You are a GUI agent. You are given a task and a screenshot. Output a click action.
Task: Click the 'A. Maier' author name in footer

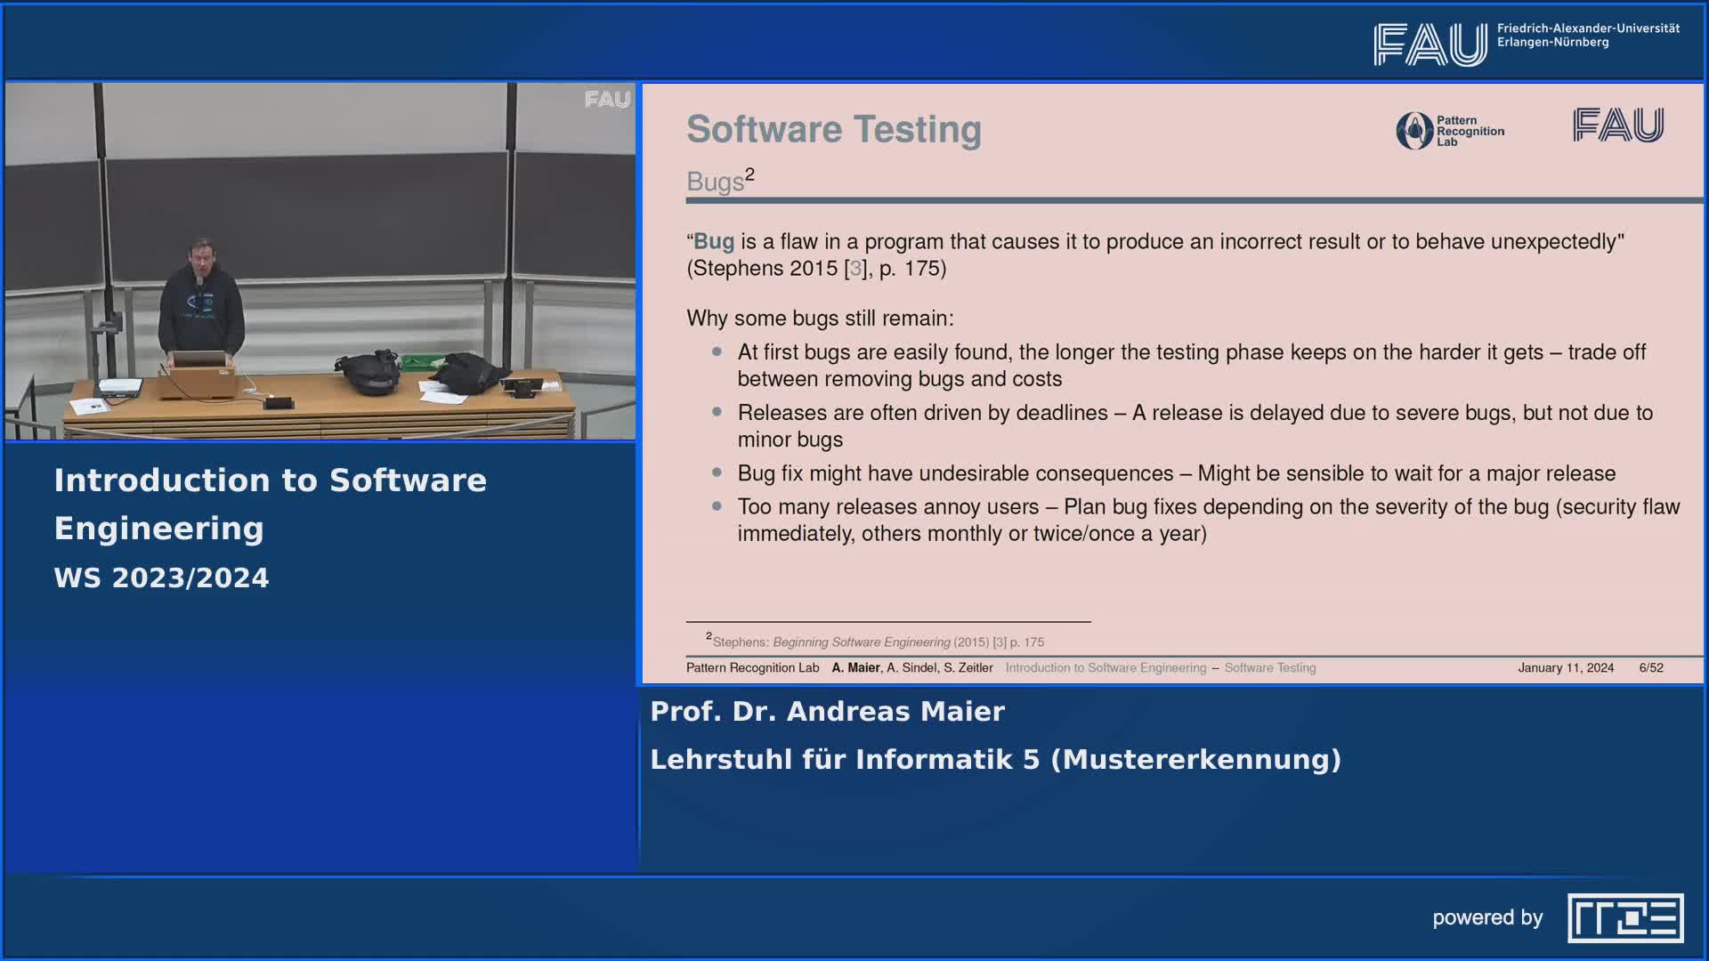(854, 668)
